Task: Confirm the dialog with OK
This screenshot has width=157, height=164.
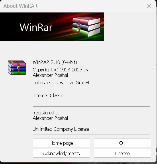Action: pyautogui.click(x=122, y=143)
